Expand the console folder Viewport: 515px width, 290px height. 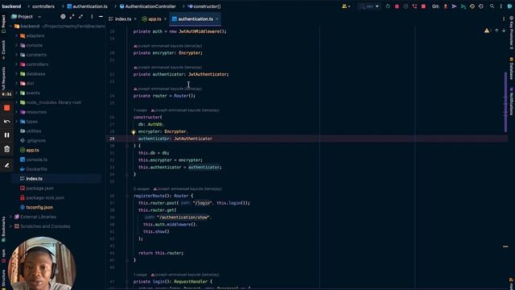[x=16, y=45]
